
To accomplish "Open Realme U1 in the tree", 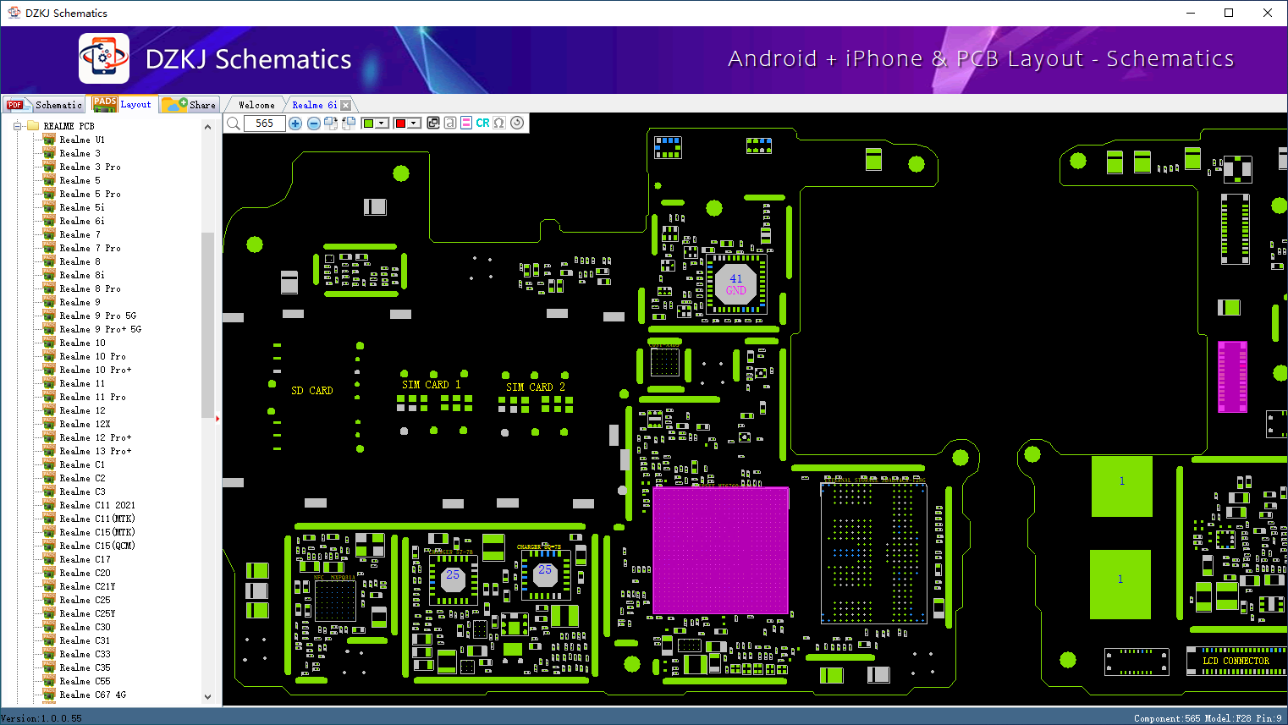I will coord(82,140).
